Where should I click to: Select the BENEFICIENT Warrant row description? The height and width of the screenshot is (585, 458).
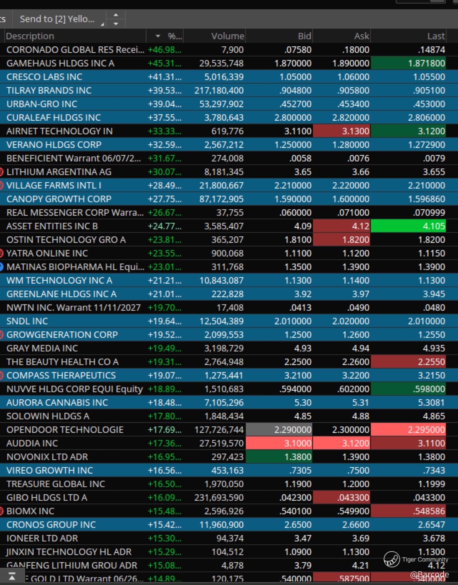tap(73, 158)
